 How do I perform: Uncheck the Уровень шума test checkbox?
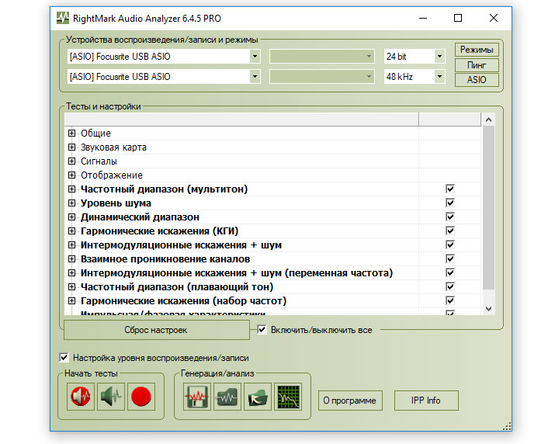[450, 203]
